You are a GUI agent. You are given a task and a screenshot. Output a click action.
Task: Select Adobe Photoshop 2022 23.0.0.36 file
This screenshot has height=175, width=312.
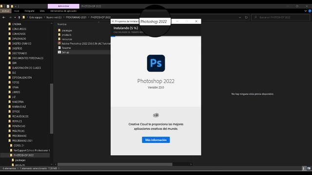pyautogui.click(x=84, y=43)
